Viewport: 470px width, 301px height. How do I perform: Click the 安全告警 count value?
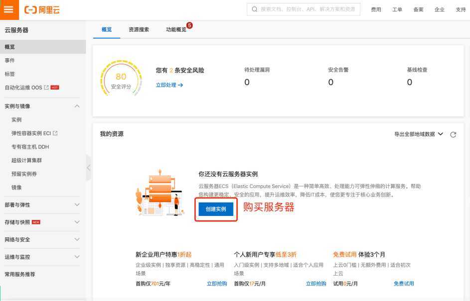tap(330, 82)
